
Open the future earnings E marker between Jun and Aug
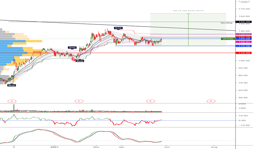(x=211, y=101)
